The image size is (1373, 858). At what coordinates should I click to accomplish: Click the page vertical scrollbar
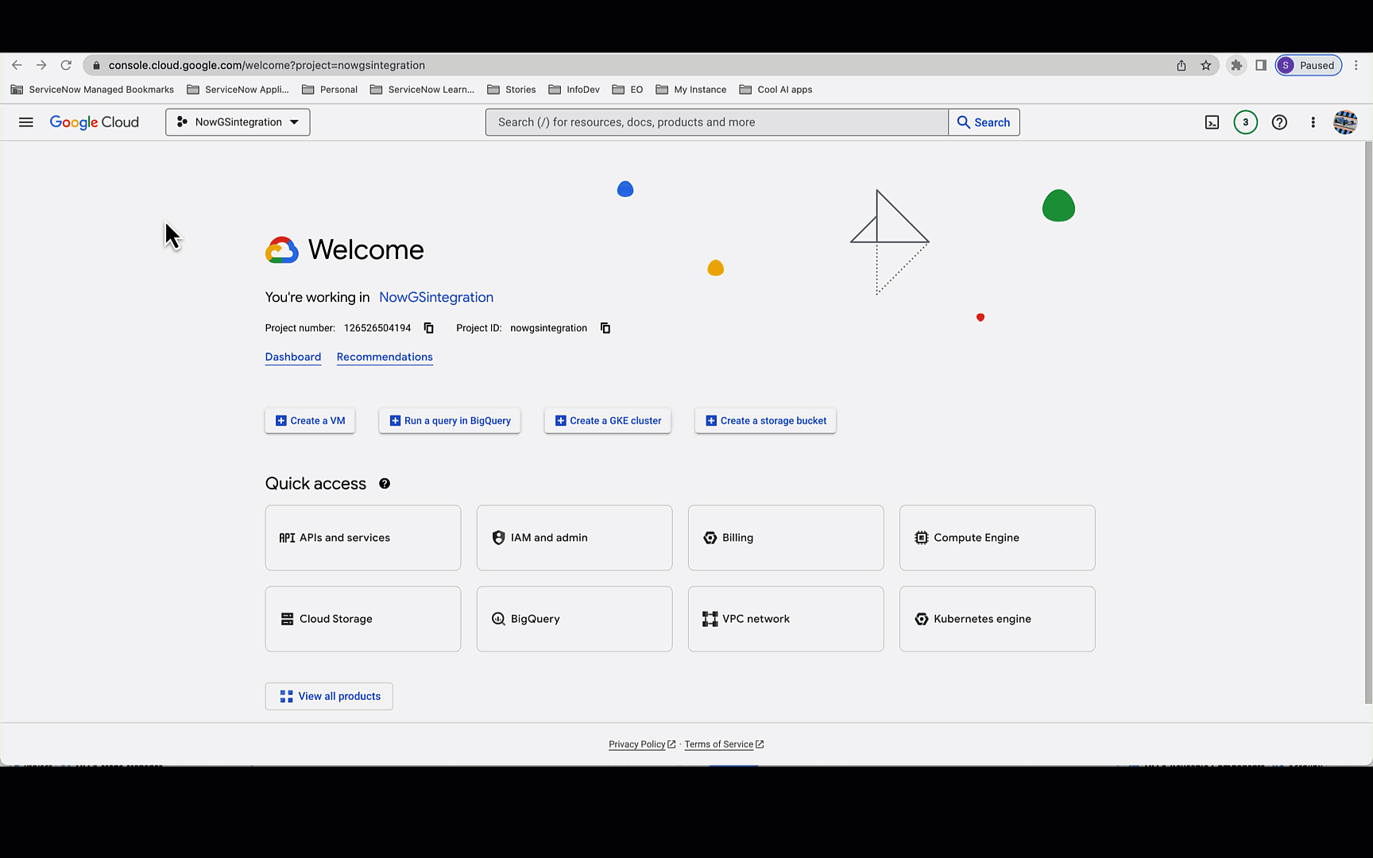1368,423
